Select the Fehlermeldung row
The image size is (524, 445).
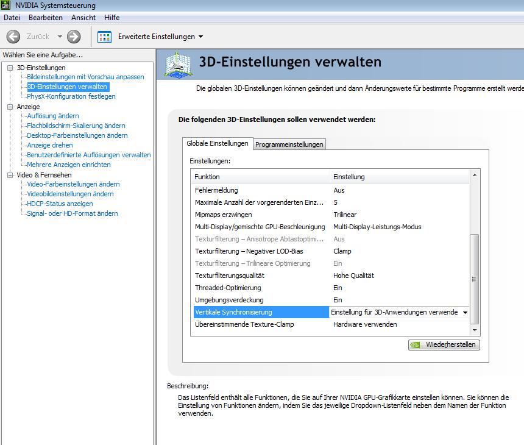[x=330, y=190]
